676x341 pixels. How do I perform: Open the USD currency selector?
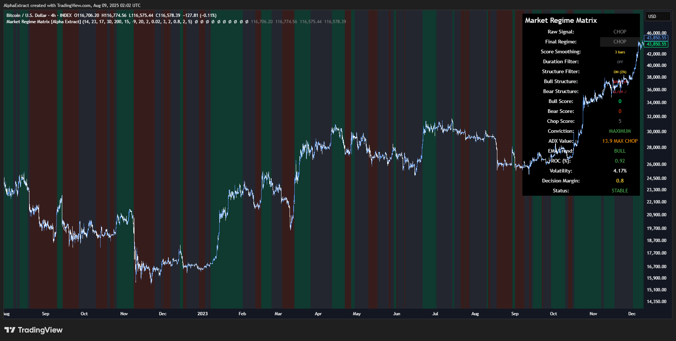(658, 17)
